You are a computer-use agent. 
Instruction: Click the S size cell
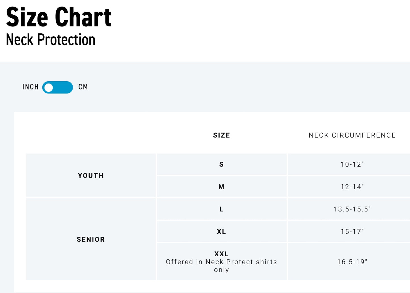pyautogui.click(x=222, y=165)
